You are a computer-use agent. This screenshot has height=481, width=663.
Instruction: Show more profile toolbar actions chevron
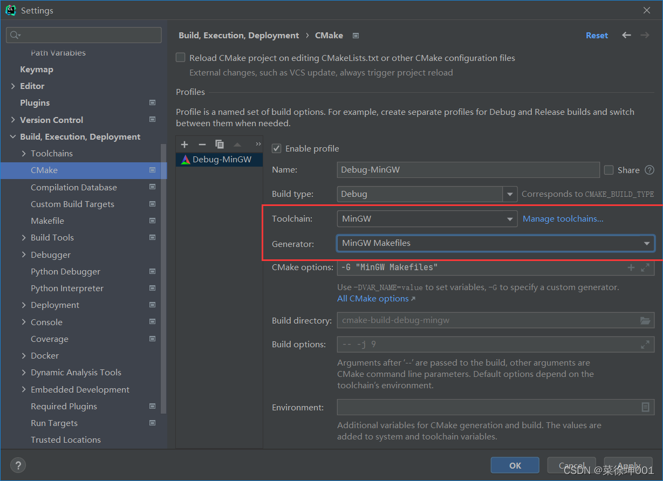(x=258, y=144)
